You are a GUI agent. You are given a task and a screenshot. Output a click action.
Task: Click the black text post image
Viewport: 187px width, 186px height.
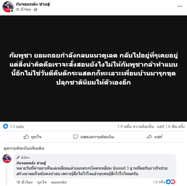(93, 68)
